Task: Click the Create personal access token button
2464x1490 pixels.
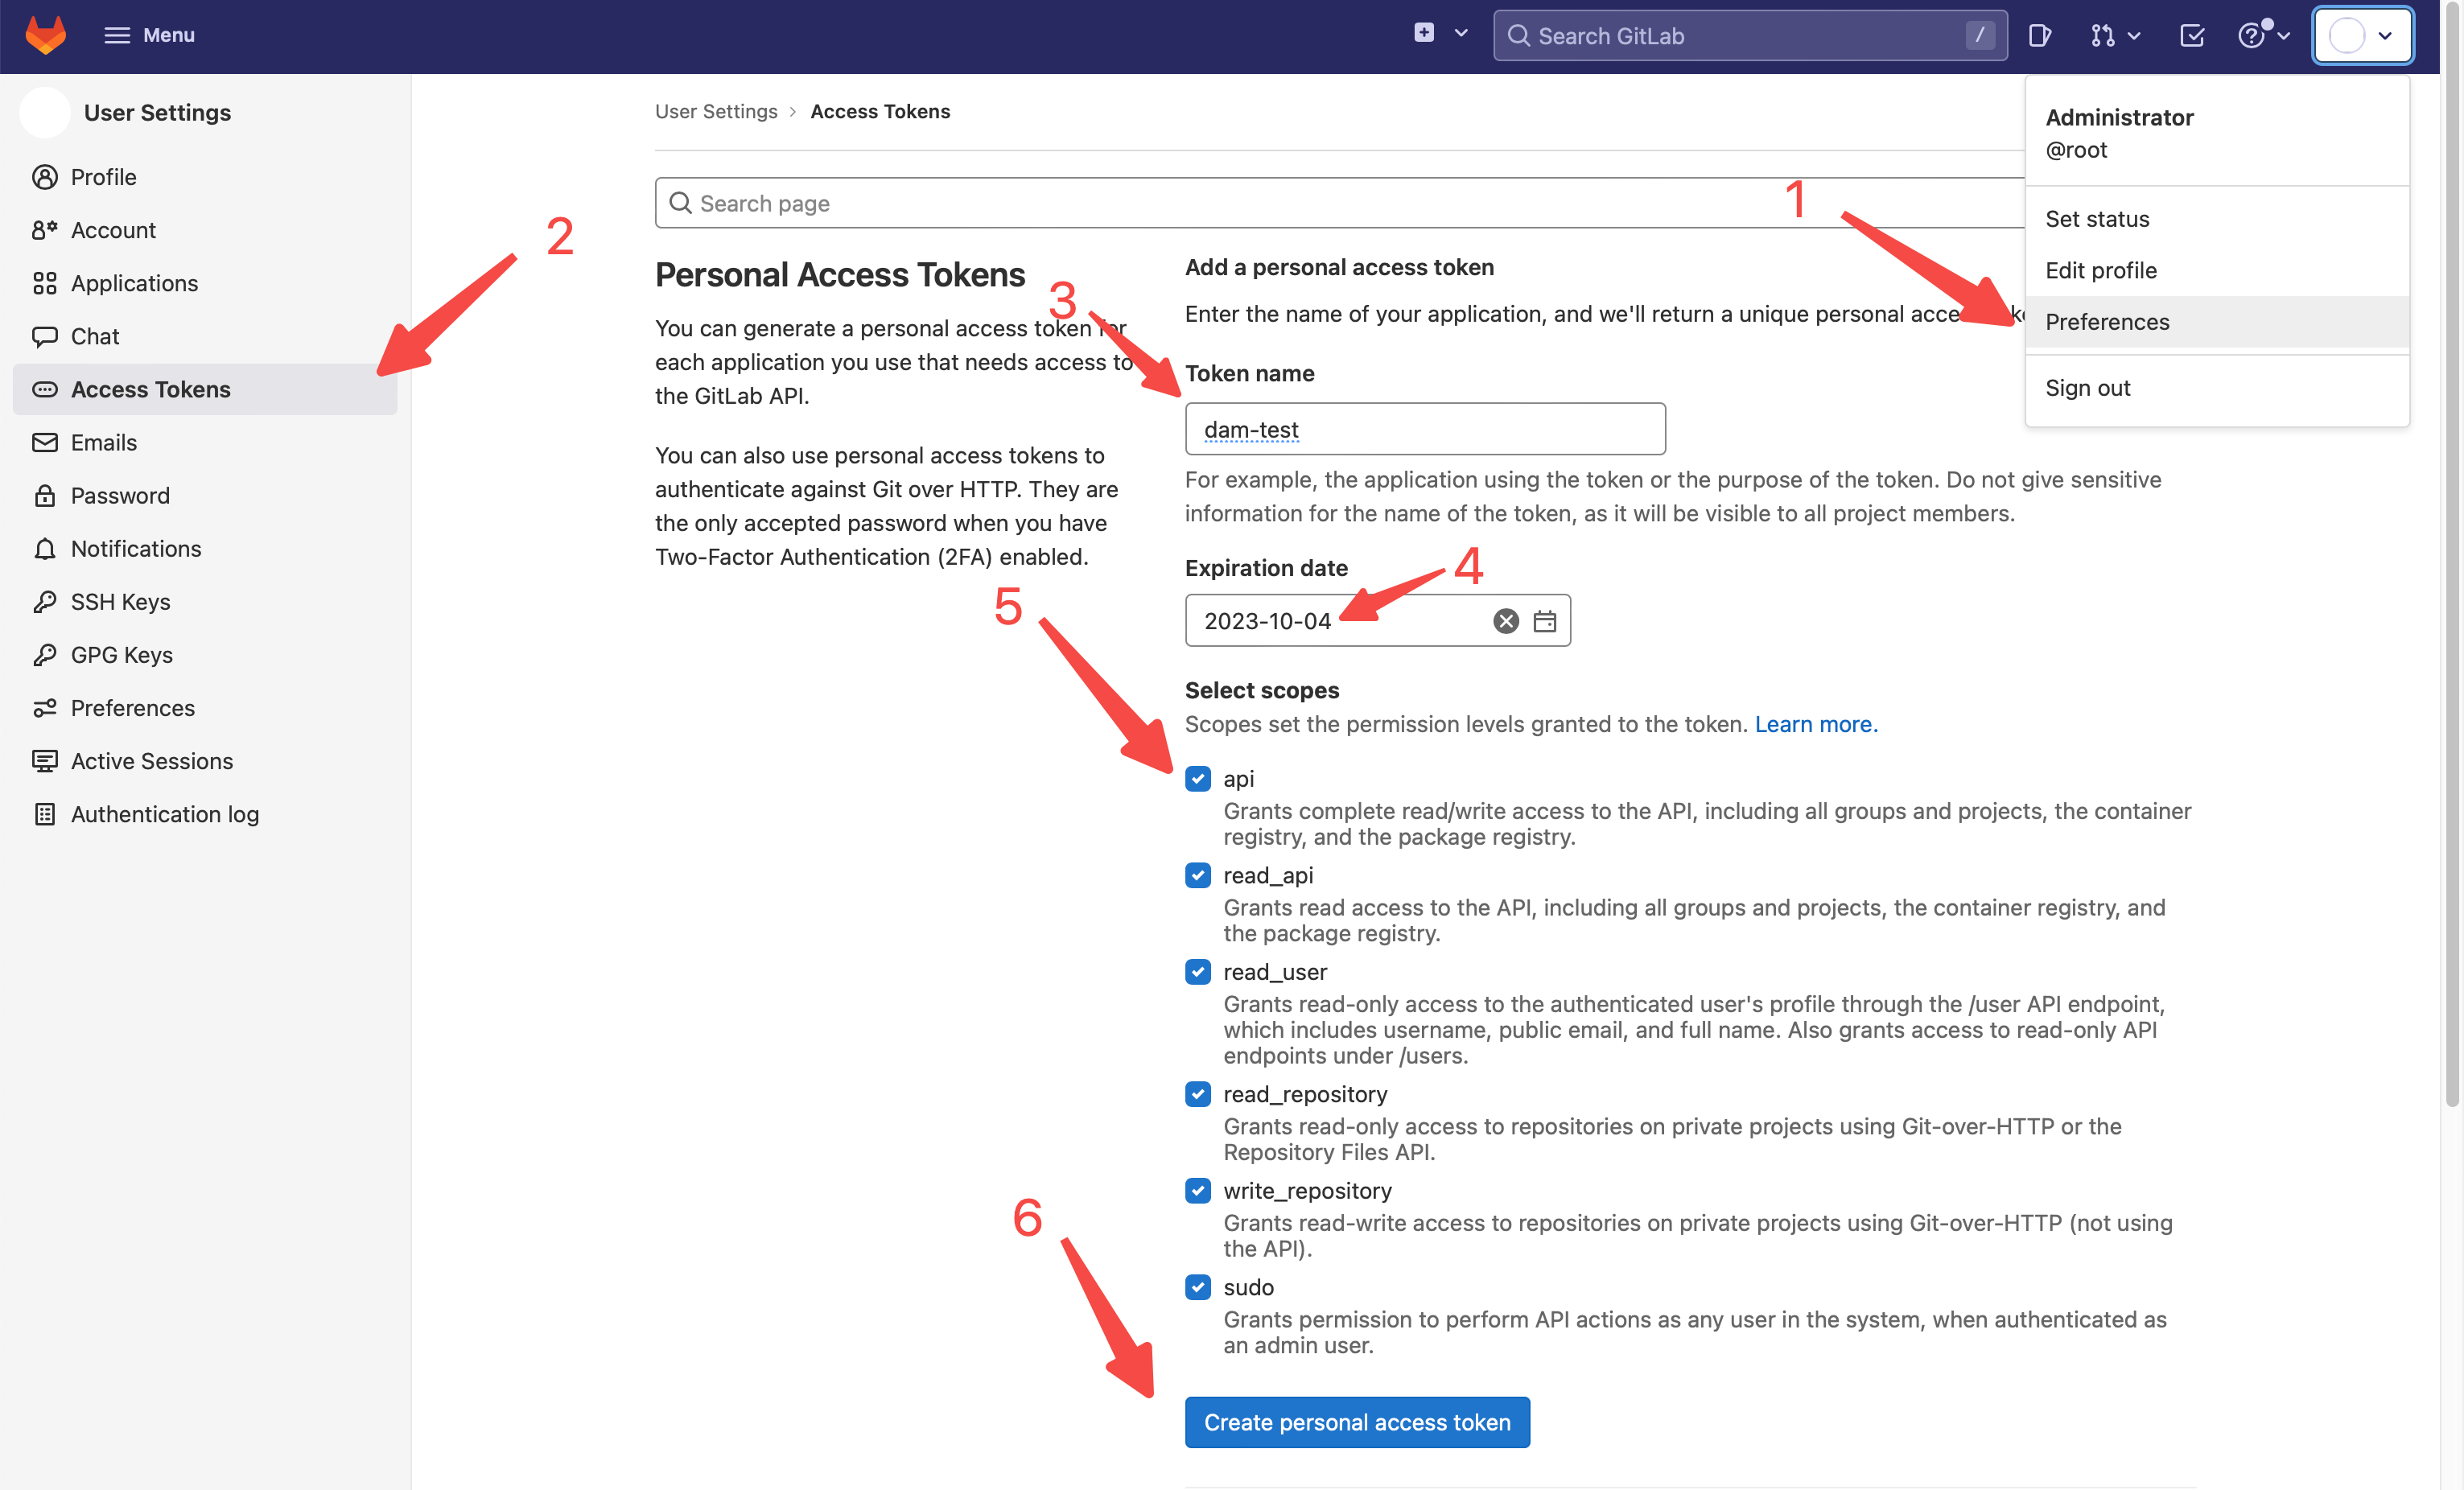Action: point(1356,1422)
